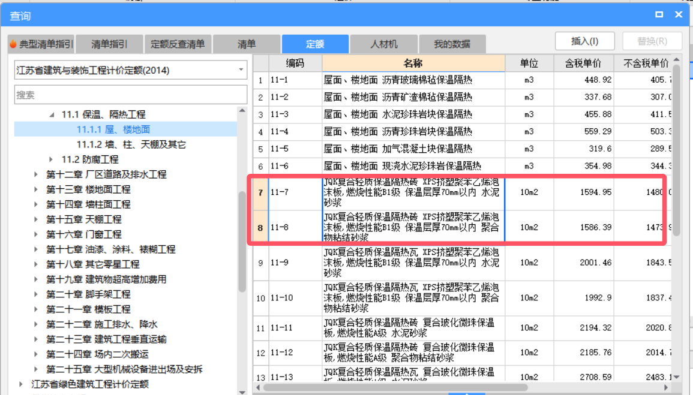The image size is (693, 395).
Task: Close the 查询 dialog
Action: coord(679,14)
